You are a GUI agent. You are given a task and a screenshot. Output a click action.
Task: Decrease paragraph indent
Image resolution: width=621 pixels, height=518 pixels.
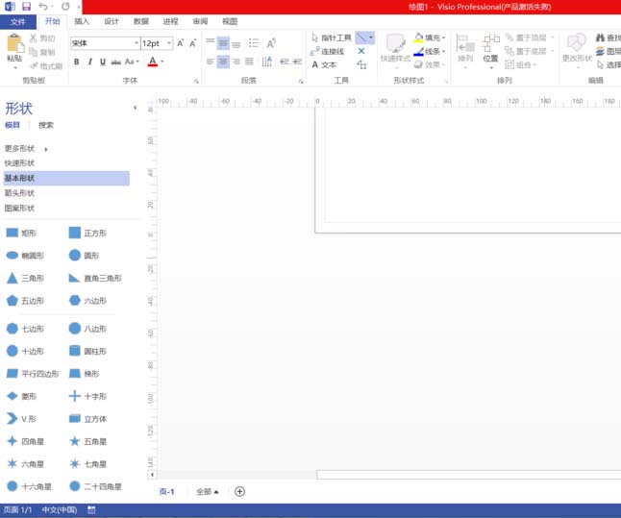pyautogui.click(x=285, y=62)
